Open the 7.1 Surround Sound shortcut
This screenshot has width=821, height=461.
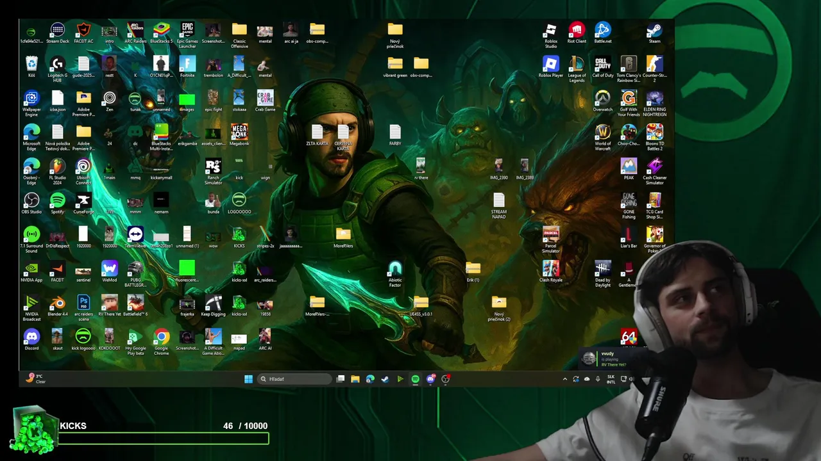click(31, 240)
